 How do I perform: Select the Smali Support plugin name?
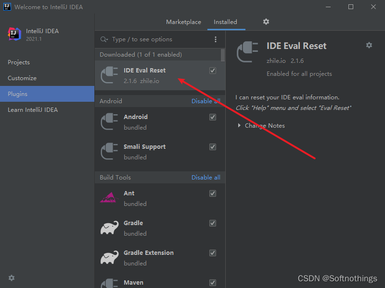(x=145, y=147)
